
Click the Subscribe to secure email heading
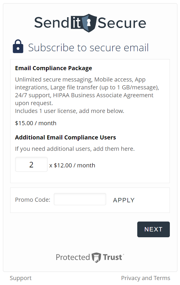pyautogui.click(x=88, y=48)
